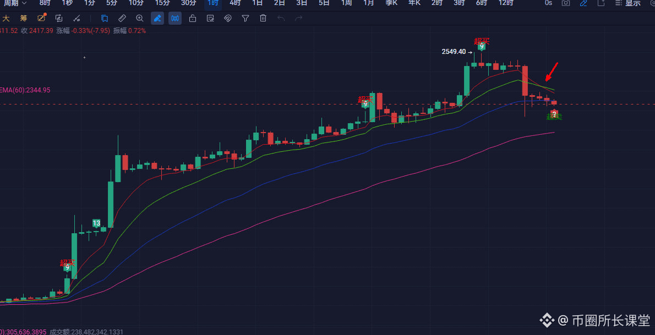Click the 13 count marker on chart
The height and width of the screenshot is (335, 655).
point(96,223)
